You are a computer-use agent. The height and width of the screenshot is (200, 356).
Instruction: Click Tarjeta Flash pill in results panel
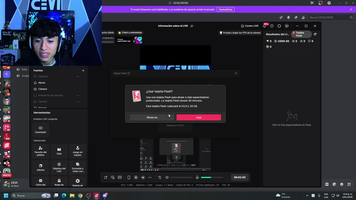pos(301,34)
